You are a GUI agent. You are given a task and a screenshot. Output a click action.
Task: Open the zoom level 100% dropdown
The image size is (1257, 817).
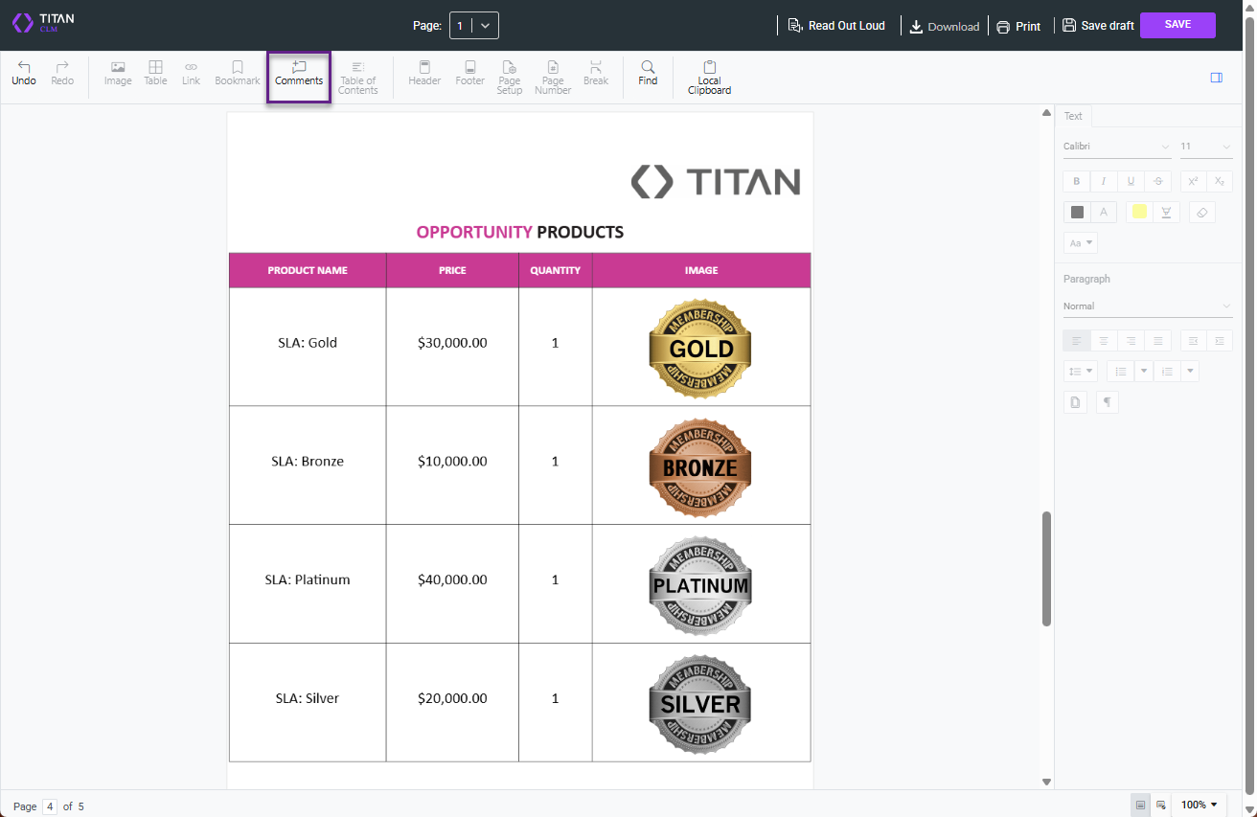tap(1200, 805)
